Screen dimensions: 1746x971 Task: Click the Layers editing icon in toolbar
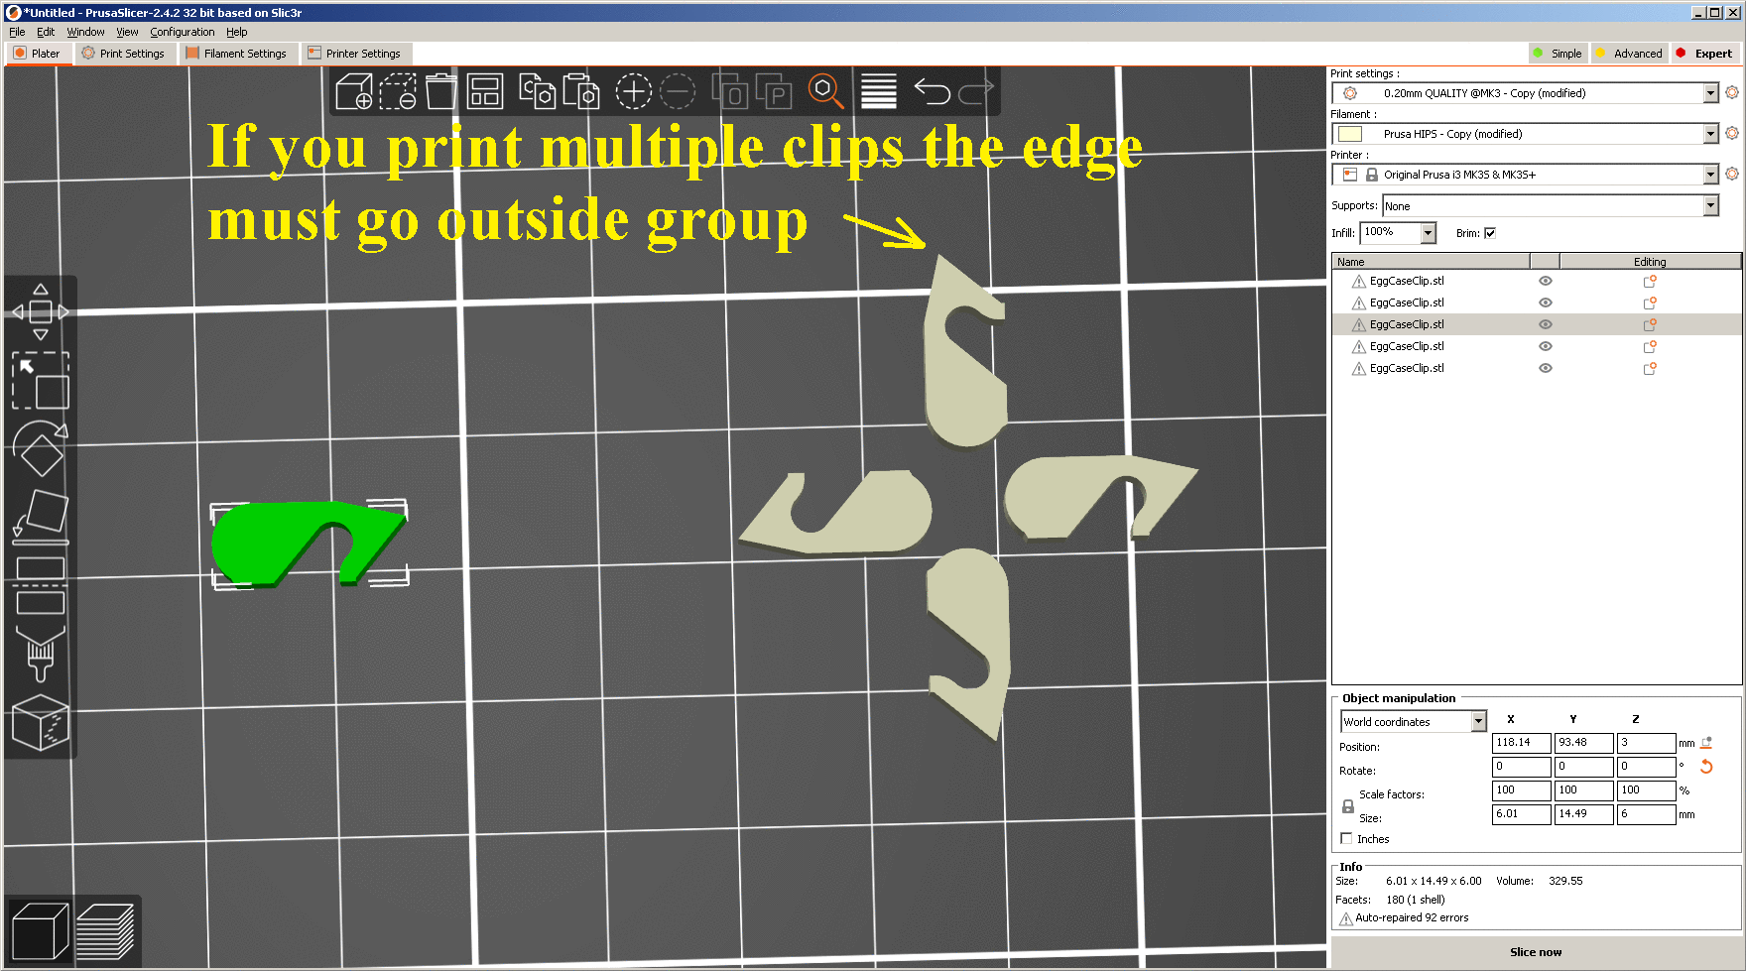point(879,91)
